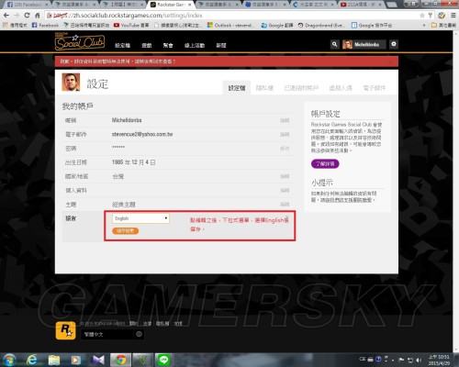Open the site search magnifier icon
459x367 pixels.
[334, 44]
